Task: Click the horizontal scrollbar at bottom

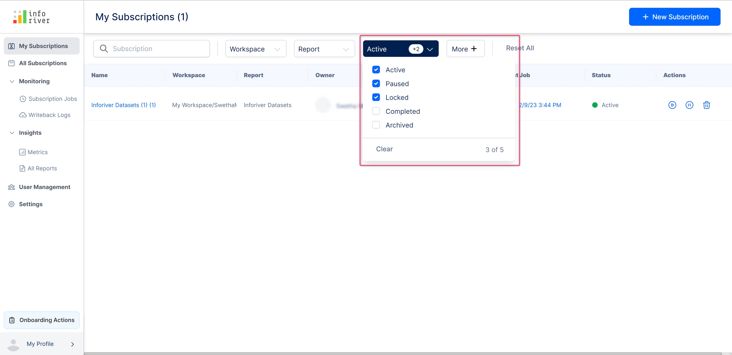Action: (x=402, y=353)
